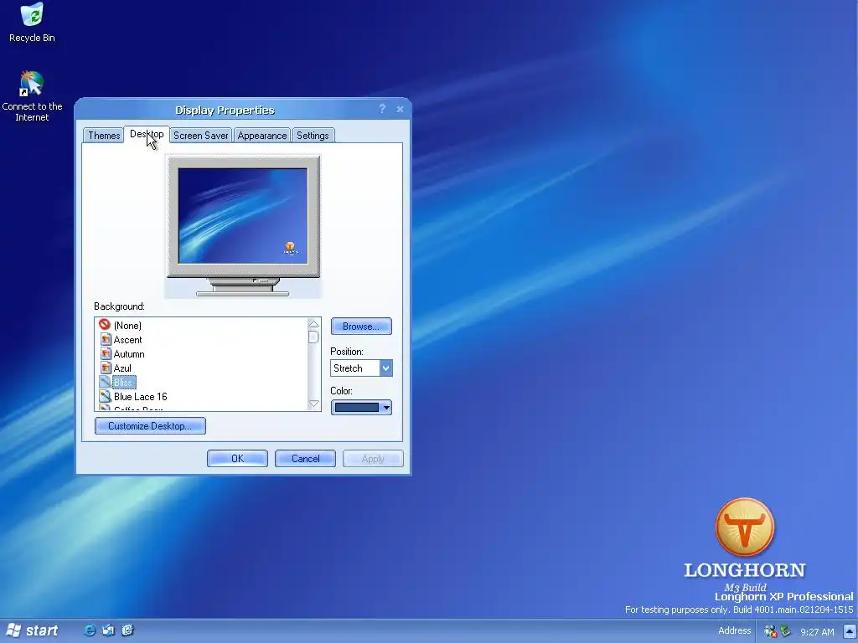Open Customize Desktop... options
Viewport: 858px width, 643px height.
(x=150, y=426)
